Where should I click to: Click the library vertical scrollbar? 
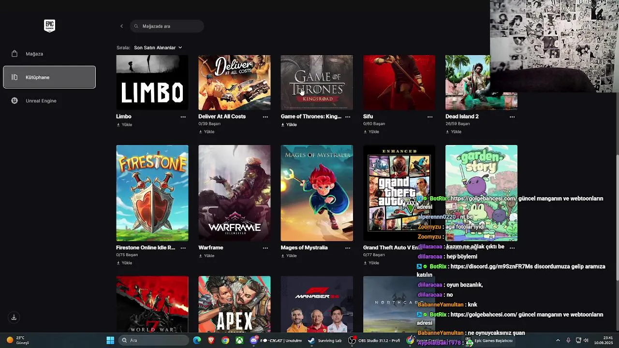point(617,217)
